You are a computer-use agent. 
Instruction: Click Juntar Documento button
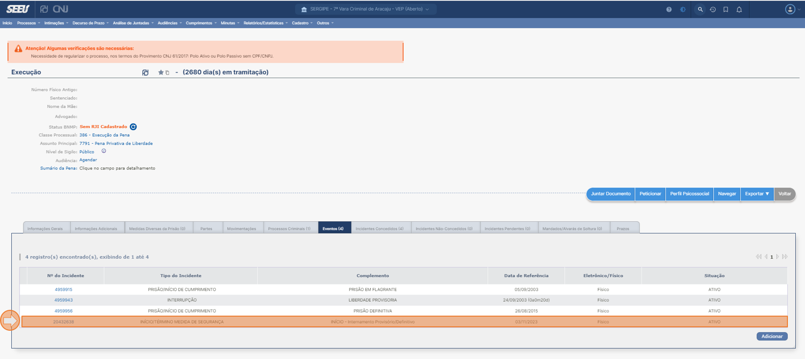610,194
